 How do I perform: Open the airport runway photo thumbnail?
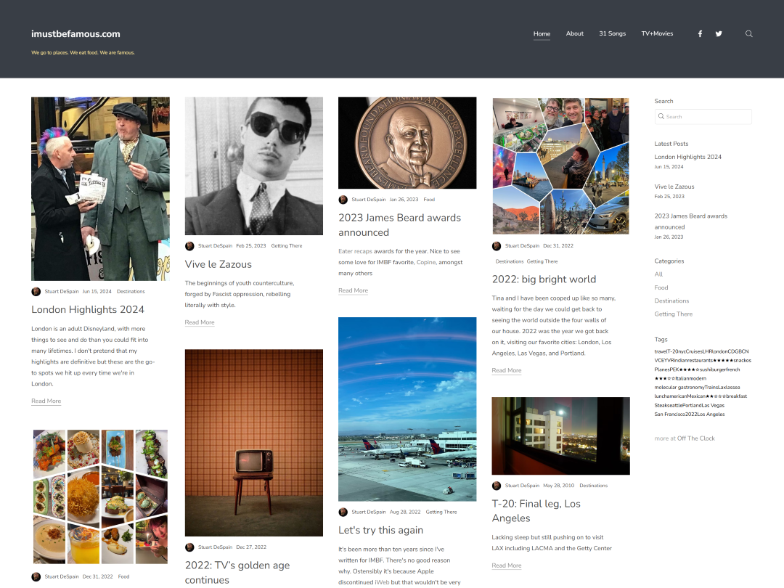pyautogui.click(x=407, y=409)
